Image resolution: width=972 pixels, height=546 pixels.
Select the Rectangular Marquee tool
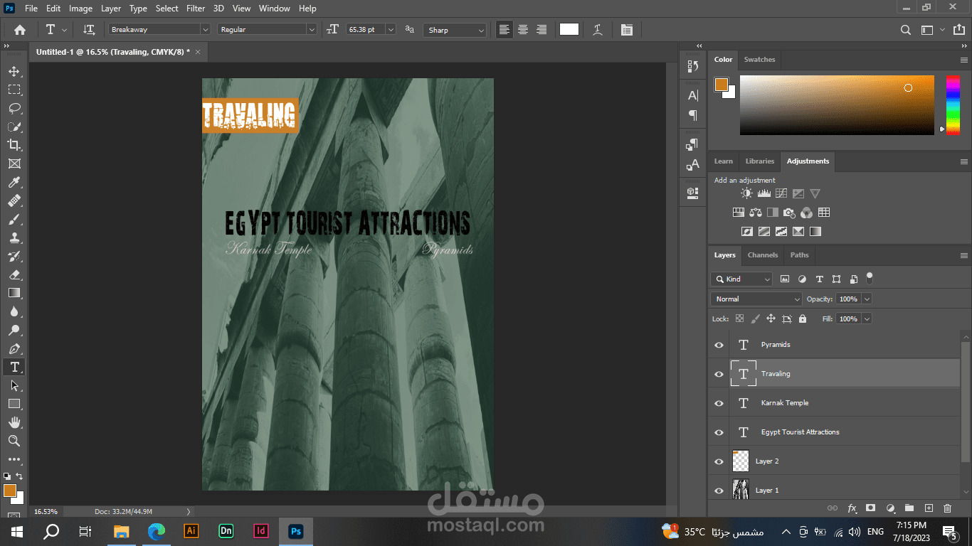[x=14, y=90]
